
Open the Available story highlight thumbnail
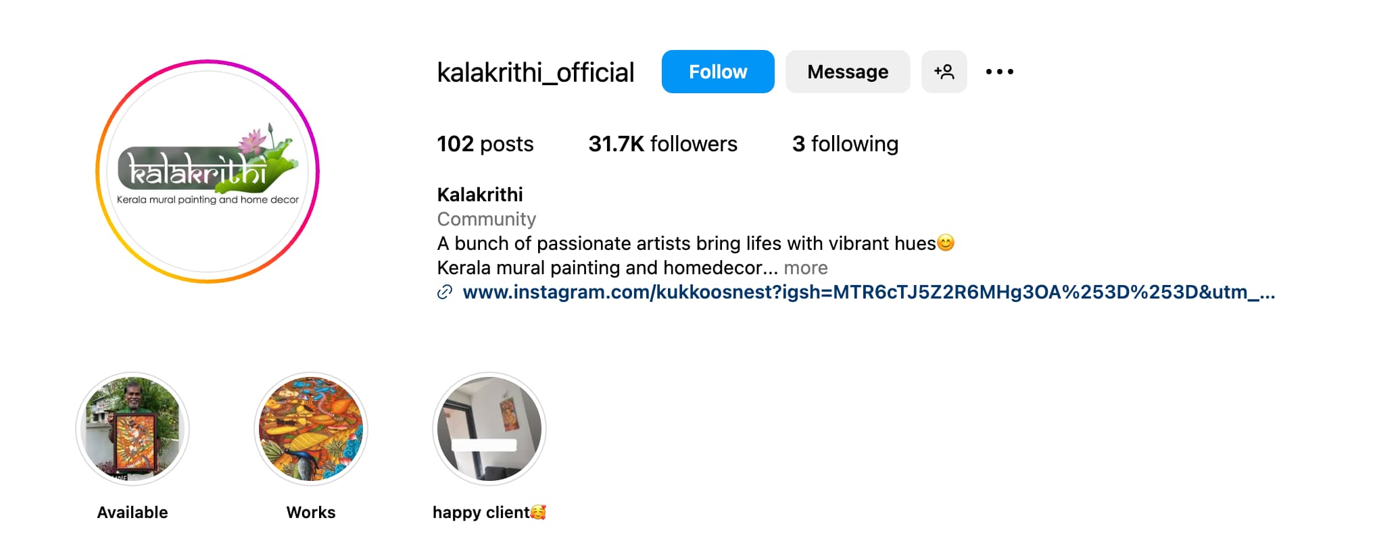(x=132, y=429)
